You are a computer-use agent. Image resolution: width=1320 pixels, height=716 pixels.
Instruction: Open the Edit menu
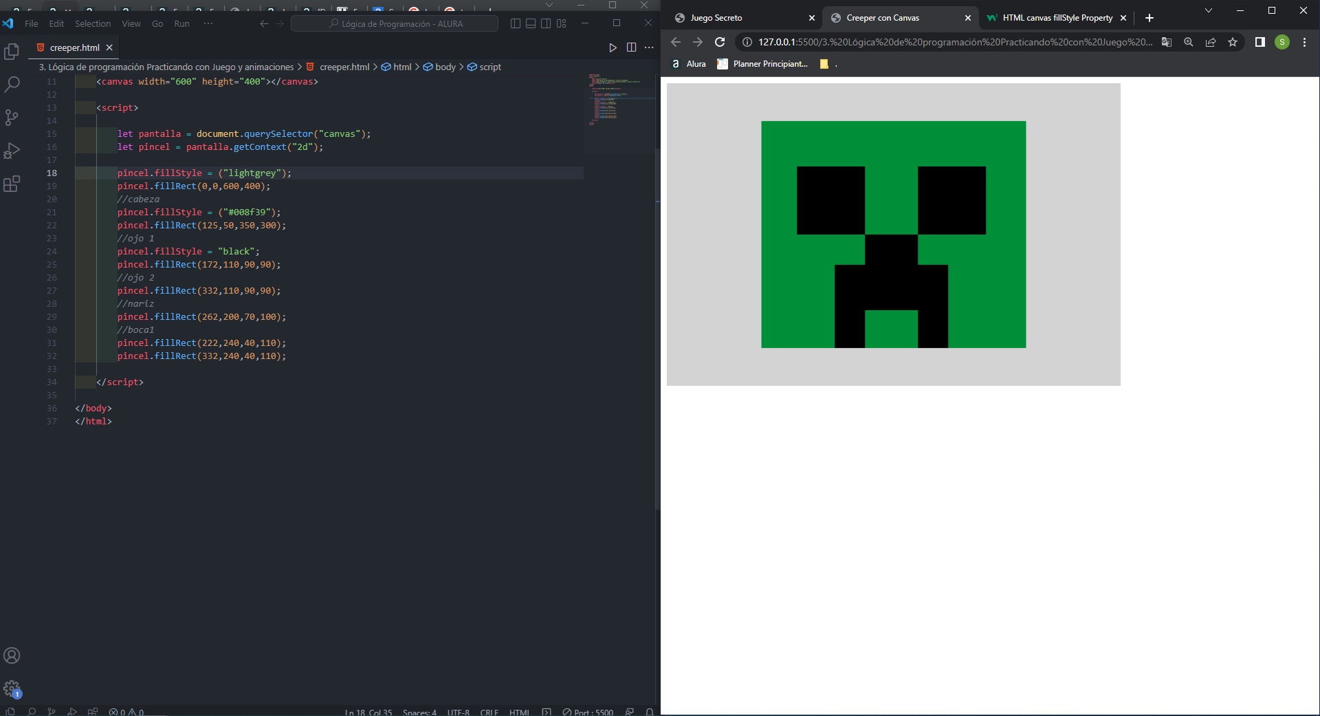point(56,23)
